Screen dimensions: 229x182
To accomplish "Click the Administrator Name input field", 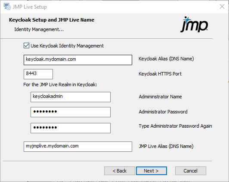I will click(71, 97).
